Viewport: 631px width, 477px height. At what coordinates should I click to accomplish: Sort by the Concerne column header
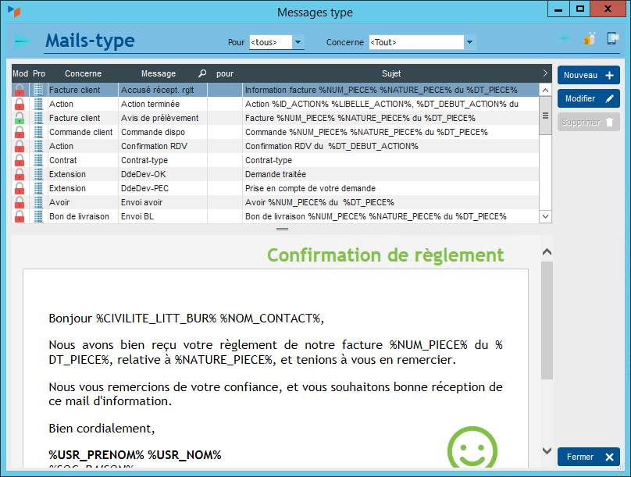coord(83,74)
